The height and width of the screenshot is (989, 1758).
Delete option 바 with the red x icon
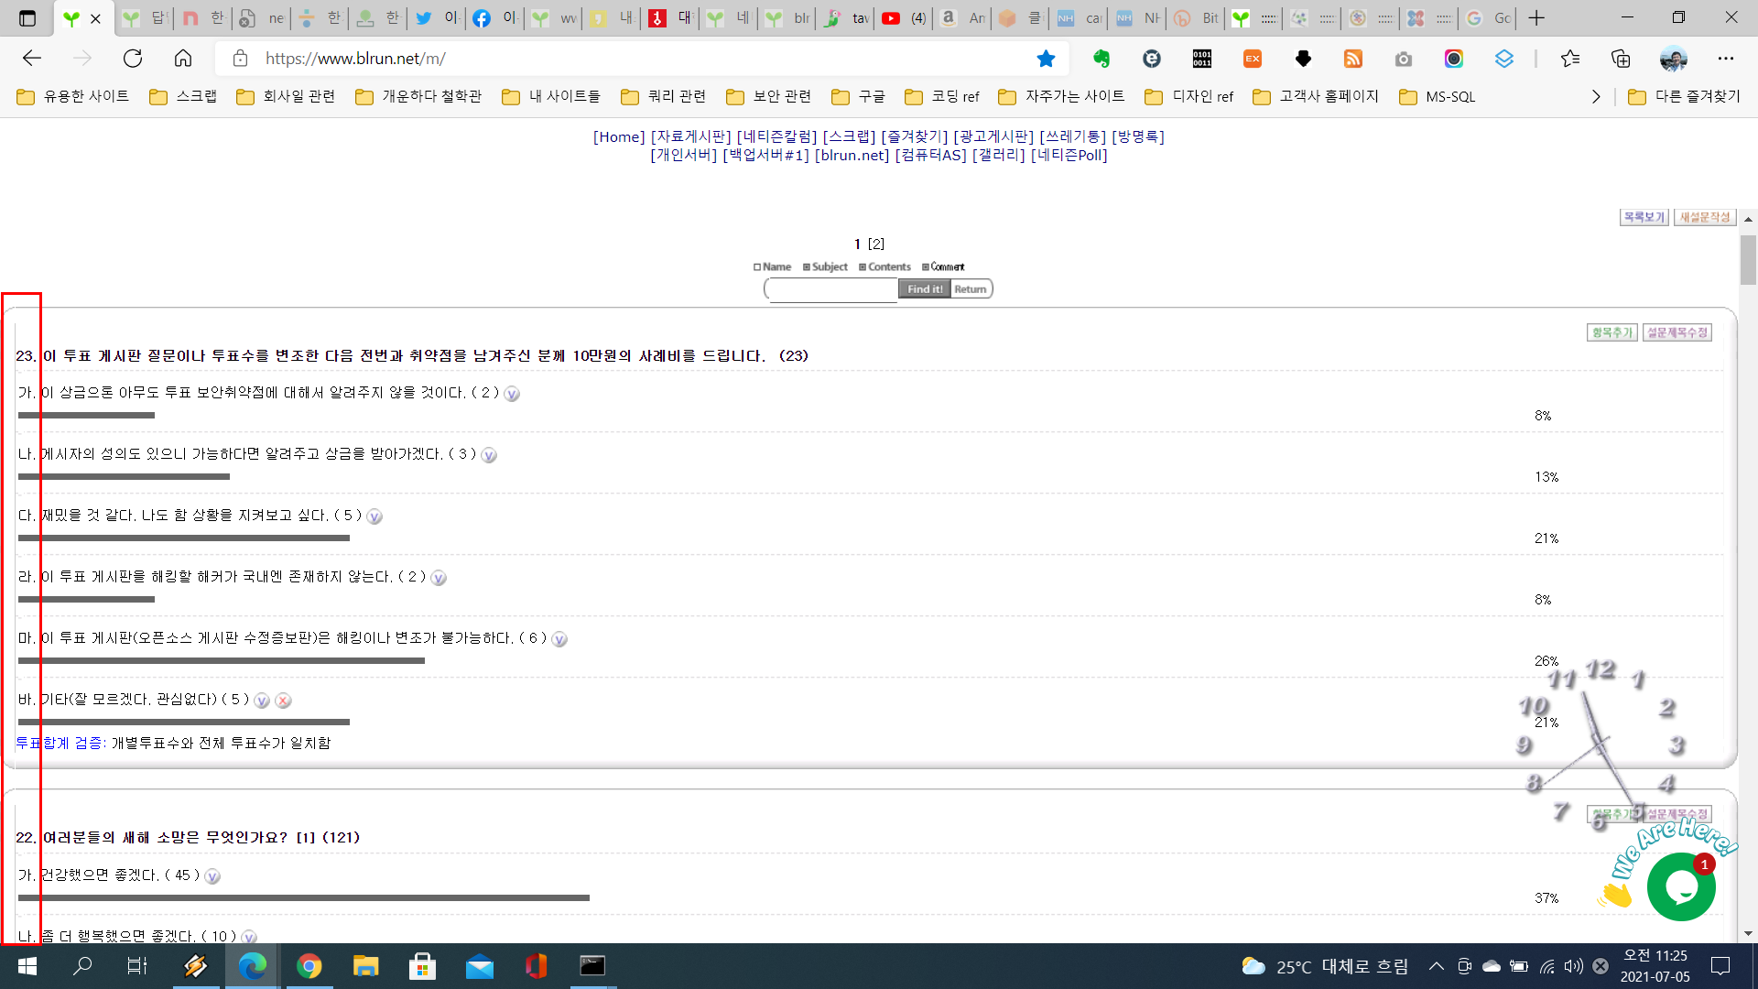coord(284,701)
